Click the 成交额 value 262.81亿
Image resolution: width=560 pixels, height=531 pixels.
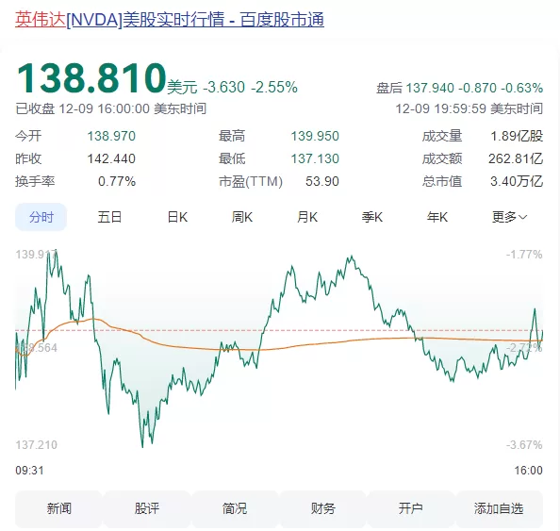tap(516, 158)
